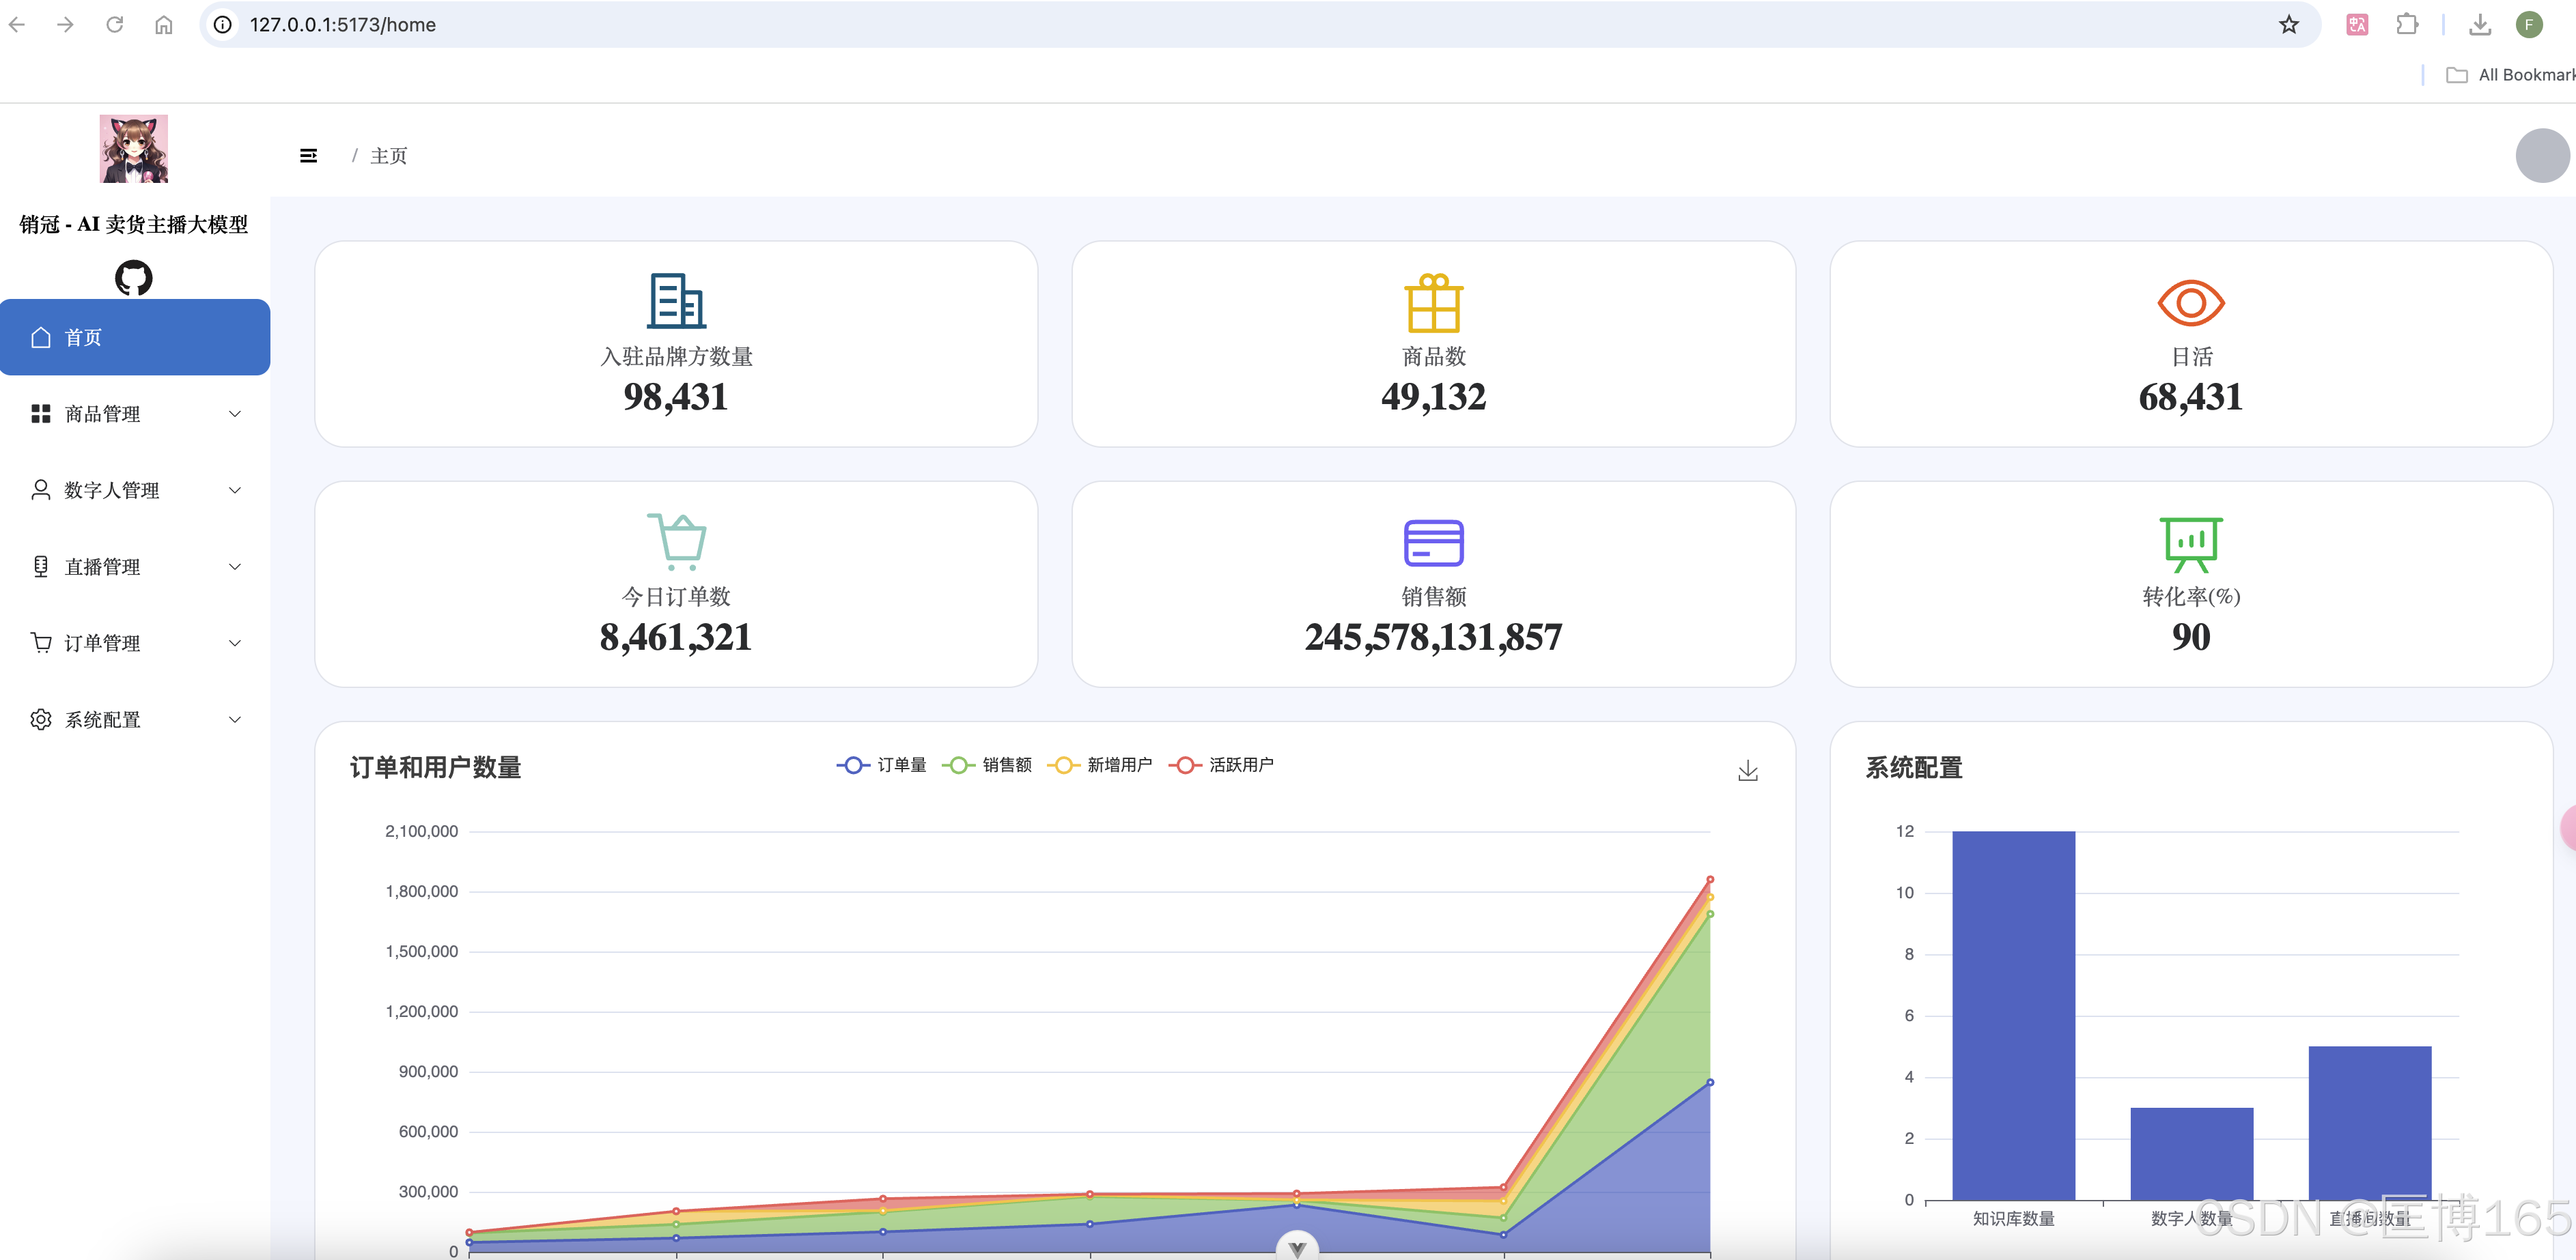Download the order chart via save icon
Viewport: 2576px width, 1260px height.
click(x=1747, y=771)
